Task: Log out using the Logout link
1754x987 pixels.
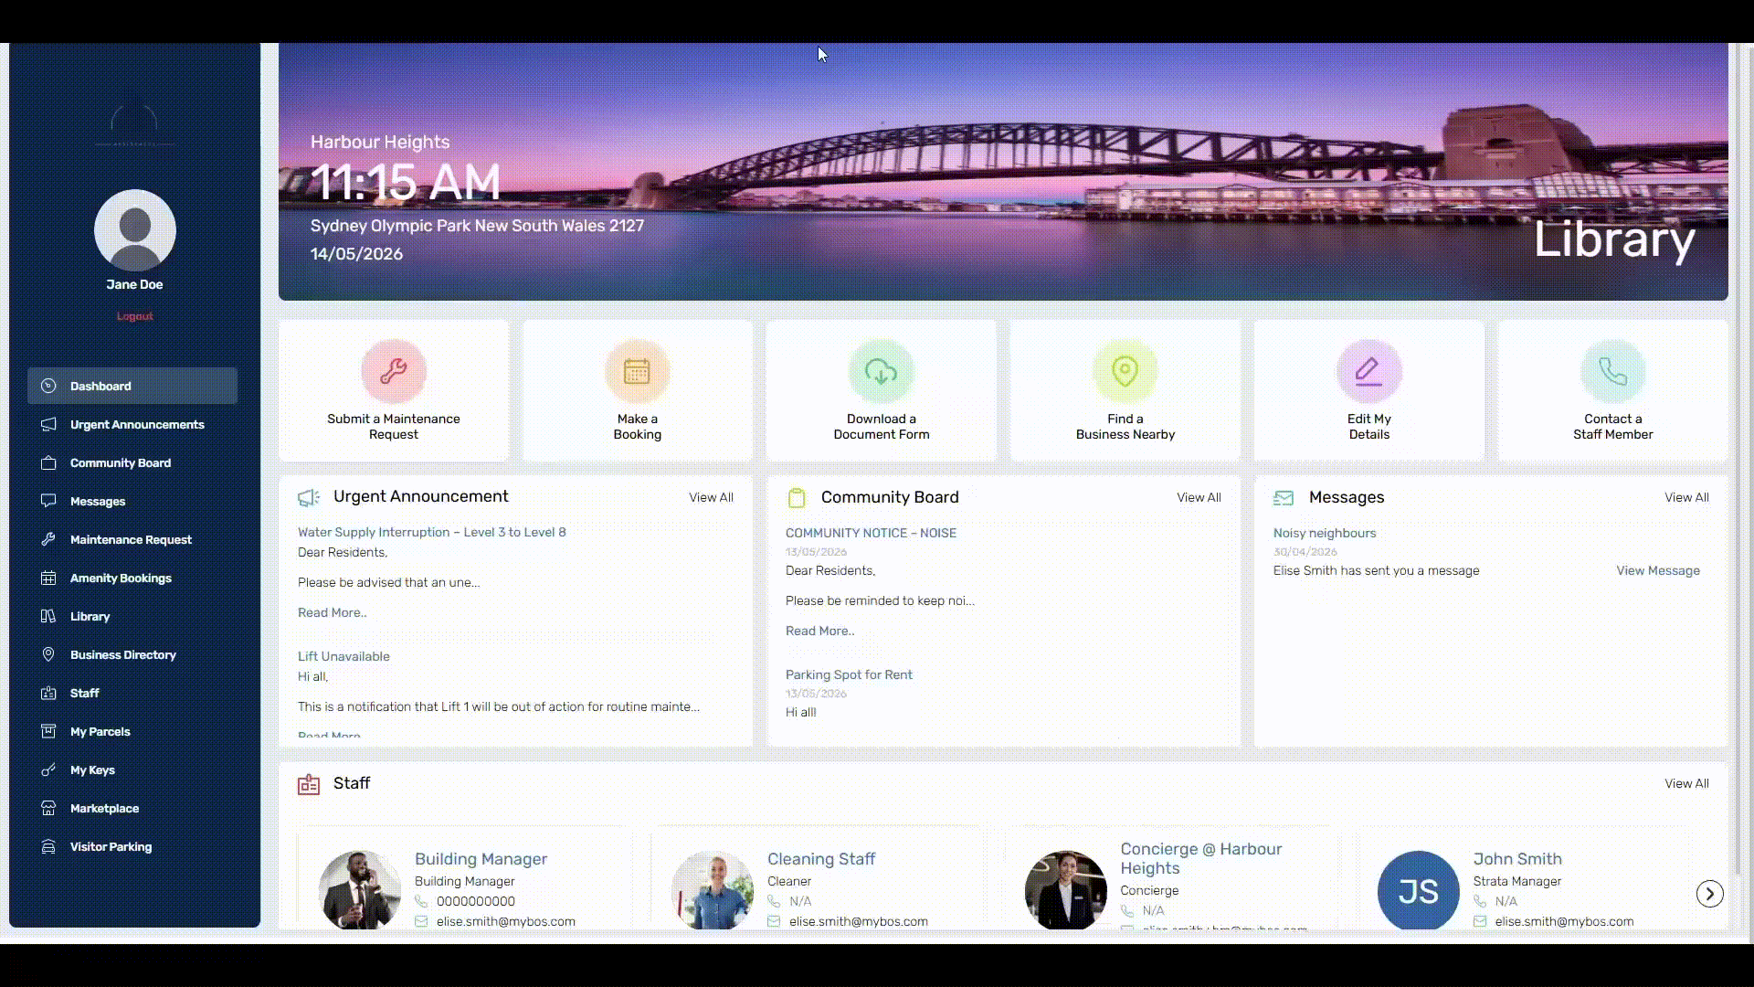Action: pyautogui.click(x=135, y=316)
